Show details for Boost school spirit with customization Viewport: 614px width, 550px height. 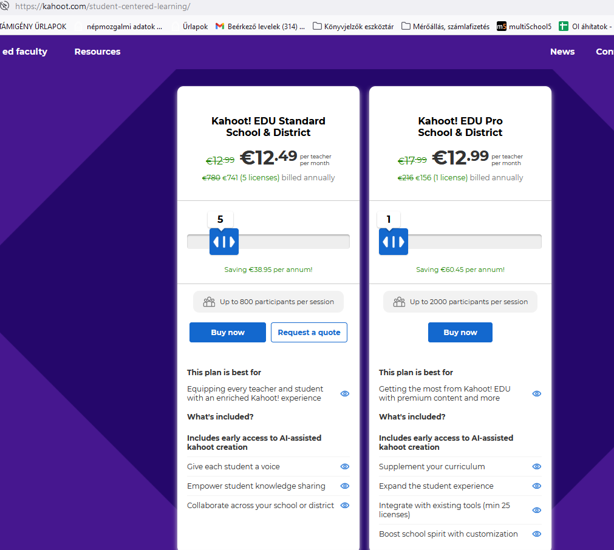tap(537, 534)
